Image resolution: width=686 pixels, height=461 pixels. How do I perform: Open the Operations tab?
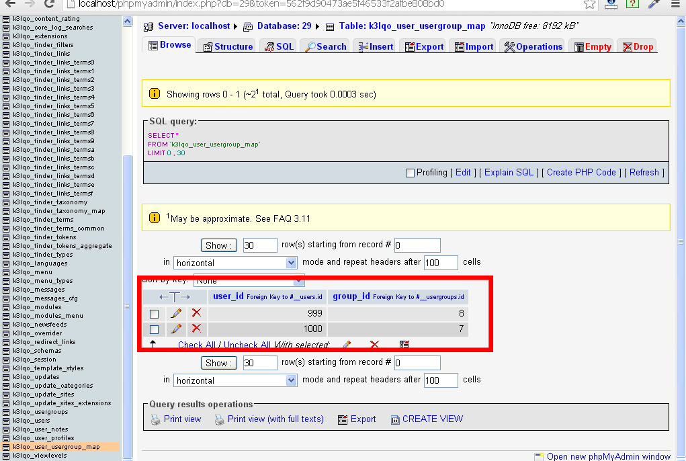tap(533, 46)
